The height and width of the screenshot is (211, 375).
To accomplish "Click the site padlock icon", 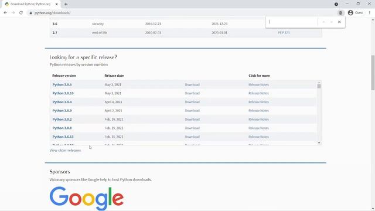I will click(30, 13).
